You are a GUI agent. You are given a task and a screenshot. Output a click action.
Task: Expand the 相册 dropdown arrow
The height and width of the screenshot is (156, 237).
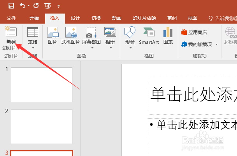[x=111, y=48]
